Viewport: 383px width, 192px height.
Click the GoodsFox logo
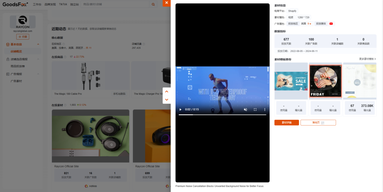tap(15, 4)
